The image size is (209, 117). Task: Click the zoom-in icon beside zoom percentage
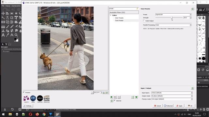(104, 93)
